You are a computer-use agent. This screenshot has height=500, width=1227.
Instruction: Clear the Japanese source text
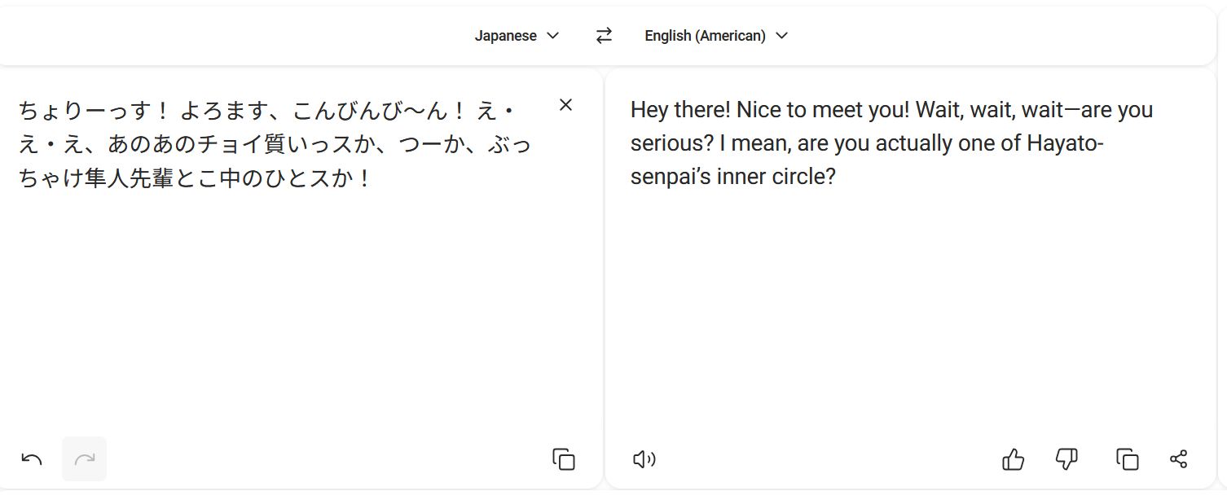565,105
